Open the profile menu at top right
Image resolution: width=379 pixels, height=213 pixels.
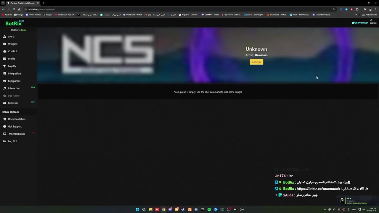373,22
